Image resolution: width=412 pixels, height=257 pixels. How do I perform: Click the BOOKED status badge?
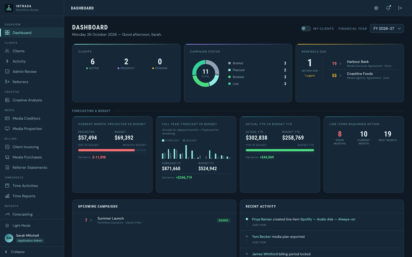224,220
